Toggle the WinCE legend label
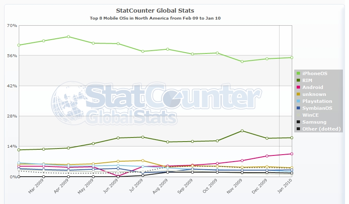The height and width of the screenshot is (204, 349). click(x=311, y=115)
